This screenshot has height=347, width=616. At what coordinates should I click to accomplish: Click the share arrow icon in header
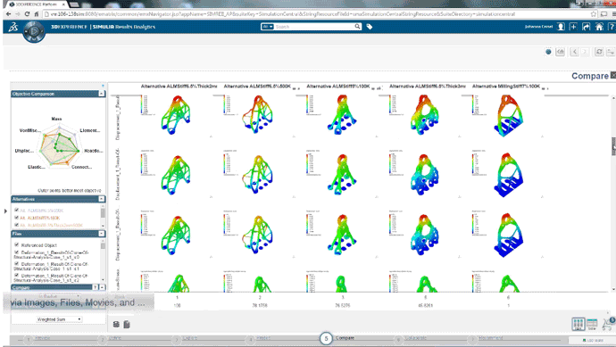pos(587,27)
